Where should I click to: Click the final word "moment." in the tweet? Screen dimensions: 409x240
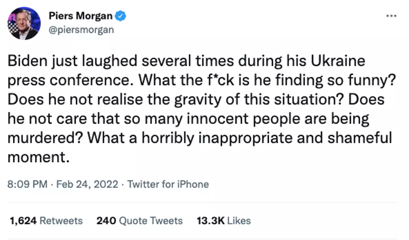pyautogui.click(x=38, y=157)
